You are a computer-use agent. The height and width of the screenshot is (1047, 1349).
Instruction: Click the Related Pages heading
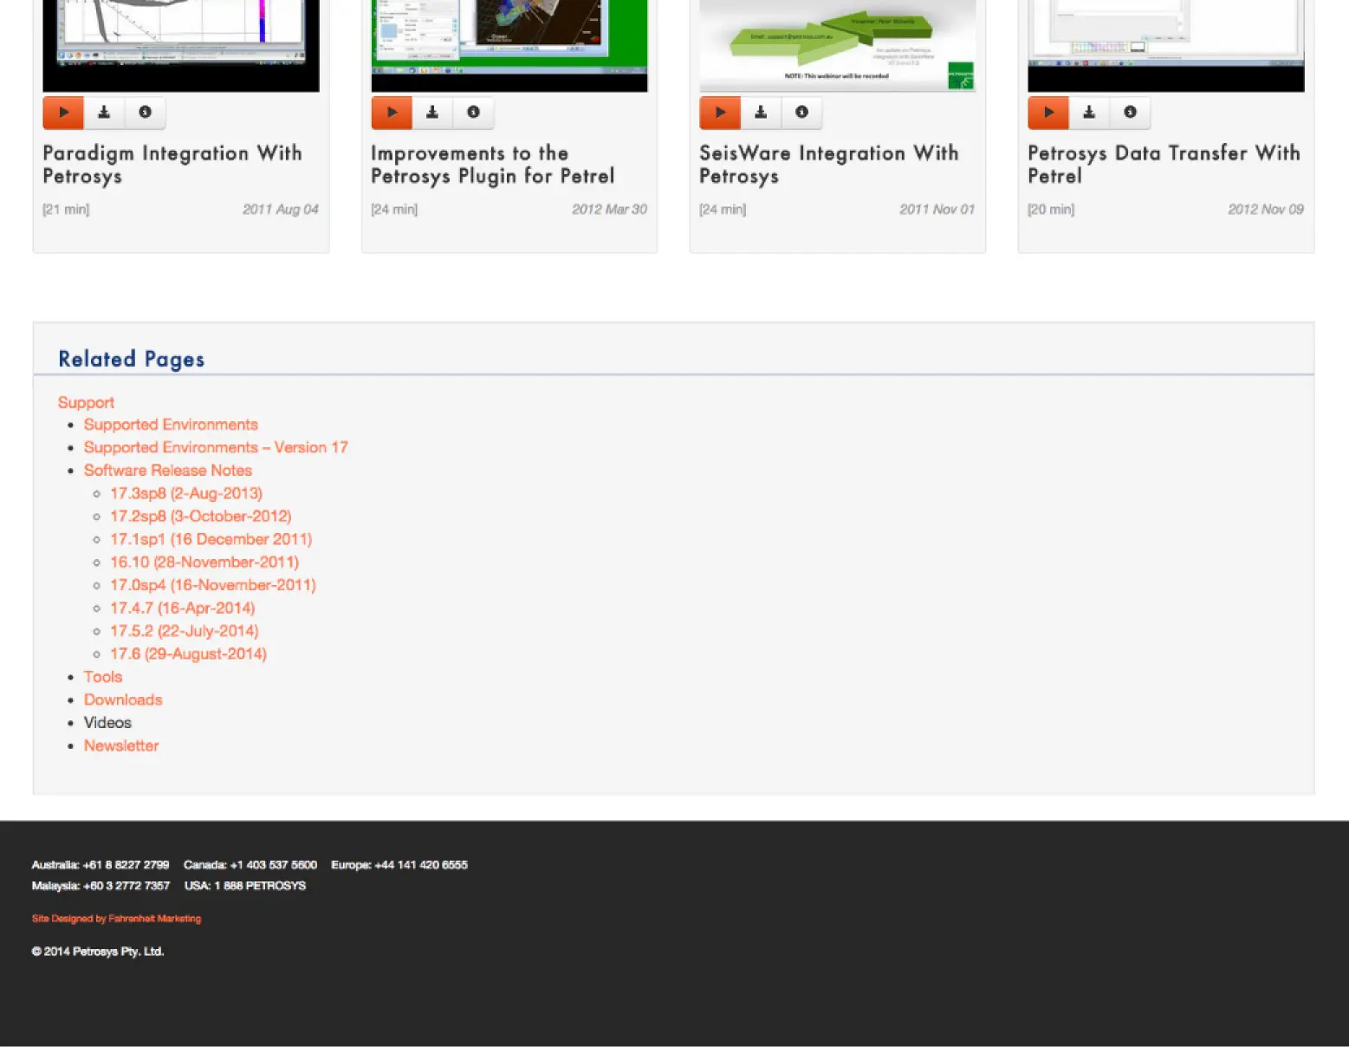coord(132,360)
